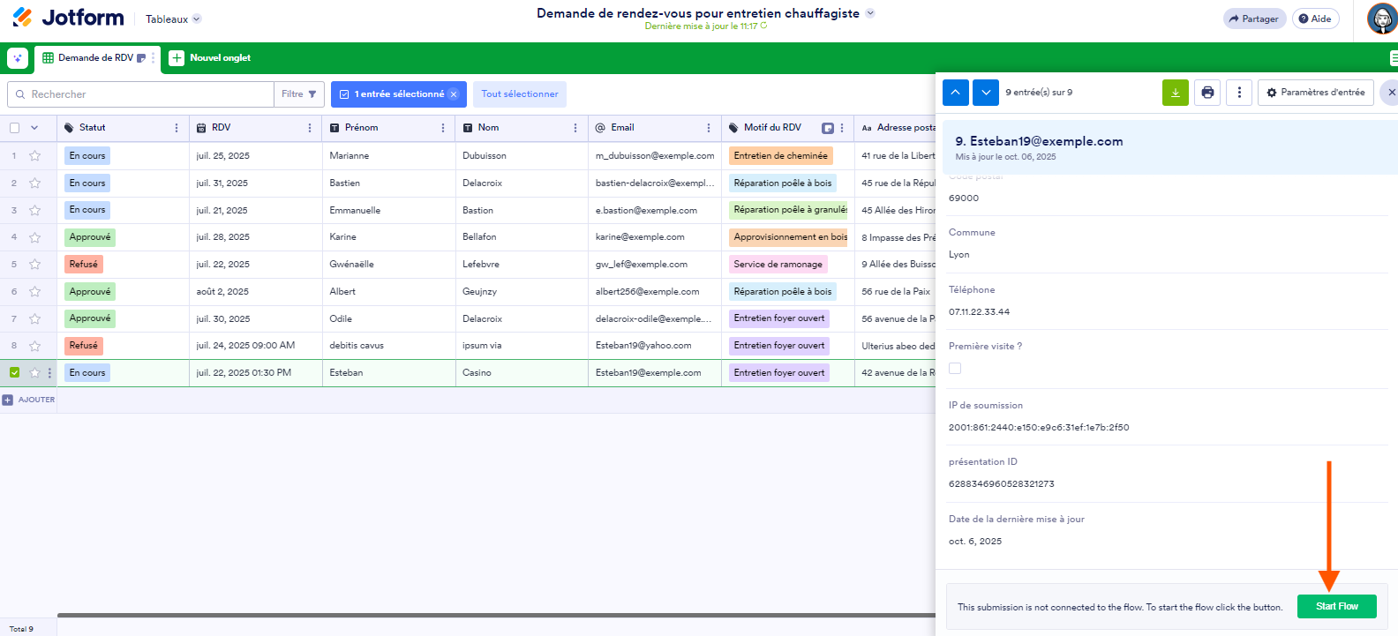Go to next entry with down arrow
The image size is (1398, 636).
click(986, 93)
